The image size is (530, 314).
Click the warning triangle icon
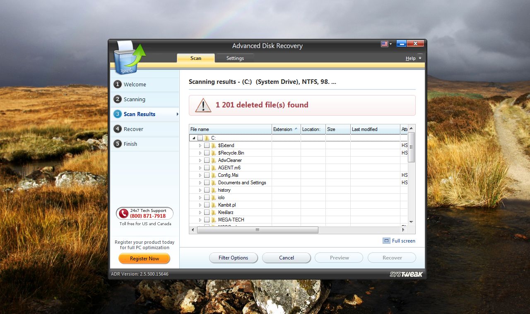point(203,105)
